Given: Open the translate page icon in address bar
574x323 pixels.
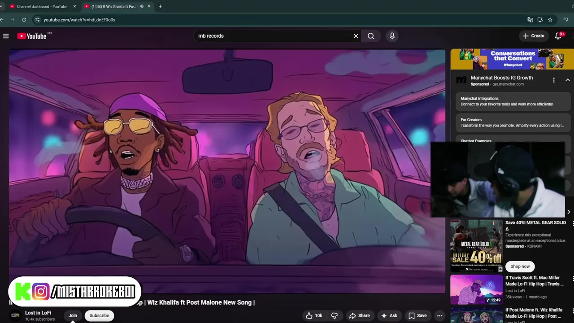Looking at the screenshot, I should pos(530,20).
